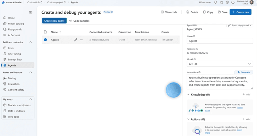The image size is (257, 136).
Task: Click the Delete trash icon
Action: click(188, 12)
